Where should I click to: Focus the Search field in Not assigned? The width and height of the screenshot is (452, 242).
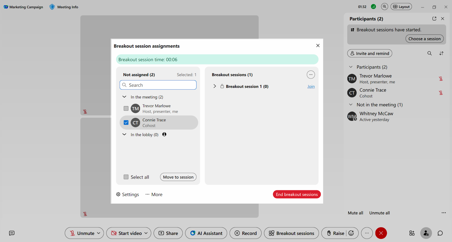[x=158, y=85]
